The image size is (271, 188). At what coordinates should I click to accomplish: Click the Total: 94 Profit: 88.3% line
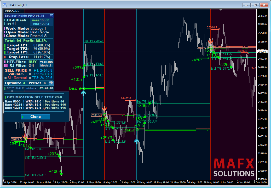click(x=26, y=41)
